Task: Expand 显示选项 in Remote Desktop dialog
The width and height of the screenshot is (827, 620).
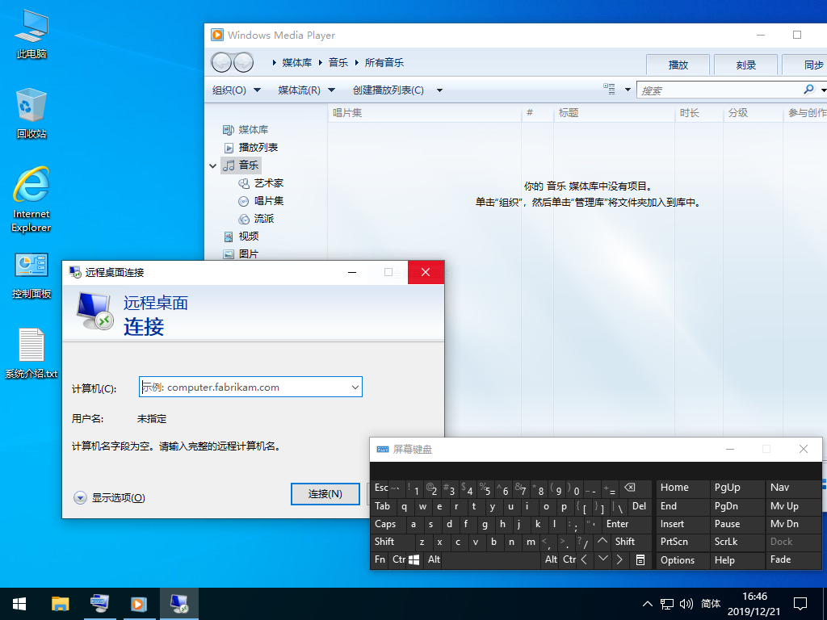Action: coord(80,498)
